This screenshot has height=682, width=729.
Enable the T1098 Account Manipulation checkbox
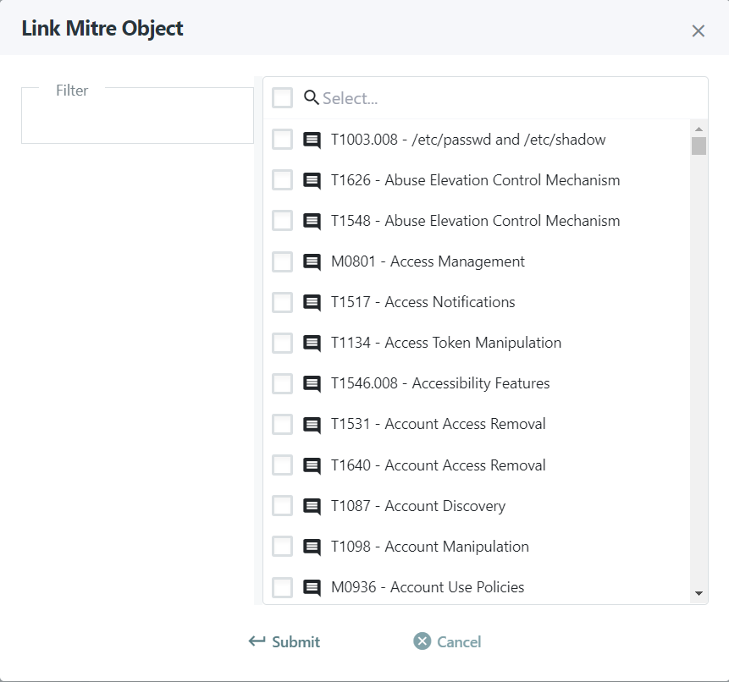282,547
